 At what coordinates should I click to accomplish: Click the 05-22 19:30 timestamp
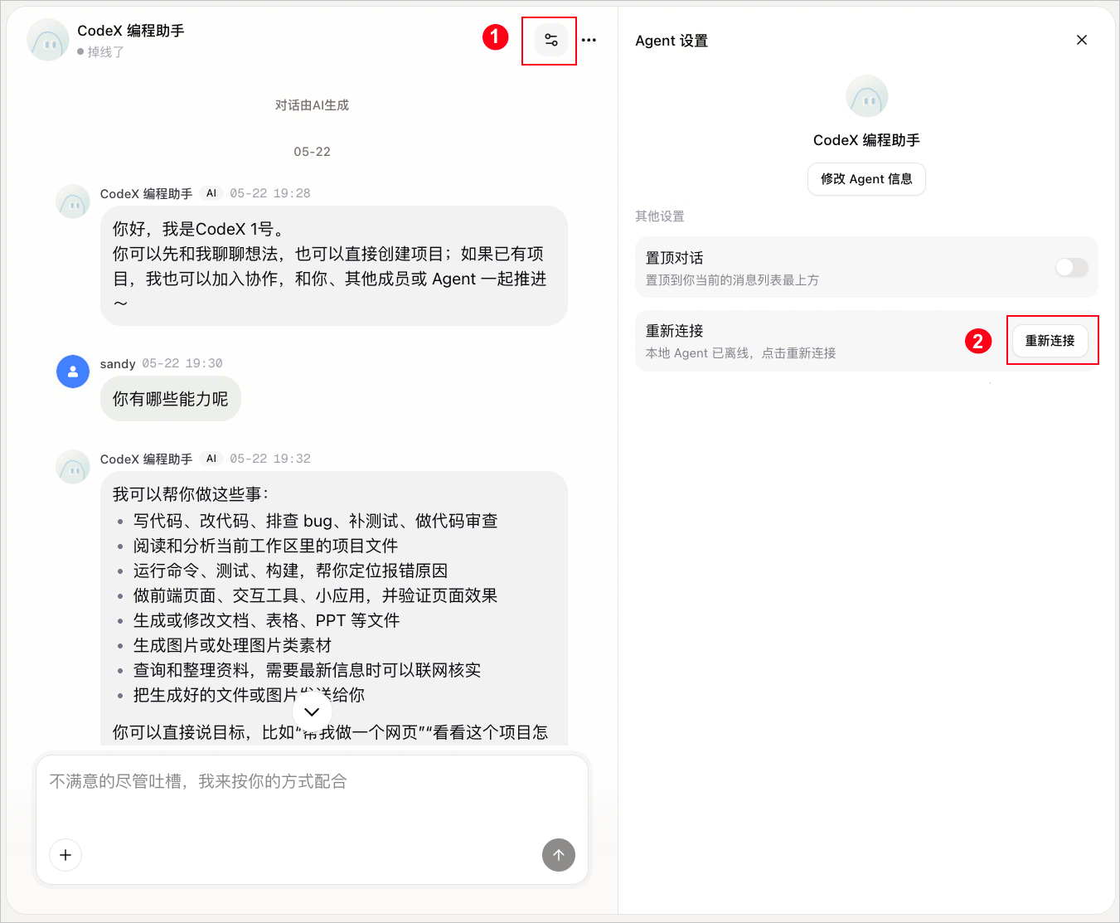tap(182, 363)
